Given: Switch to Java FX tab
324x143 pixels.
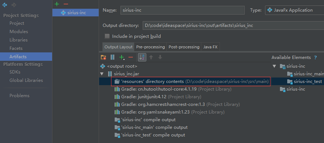Looking at the screenshot, I should pyautogui.click(x=210, y=47).
